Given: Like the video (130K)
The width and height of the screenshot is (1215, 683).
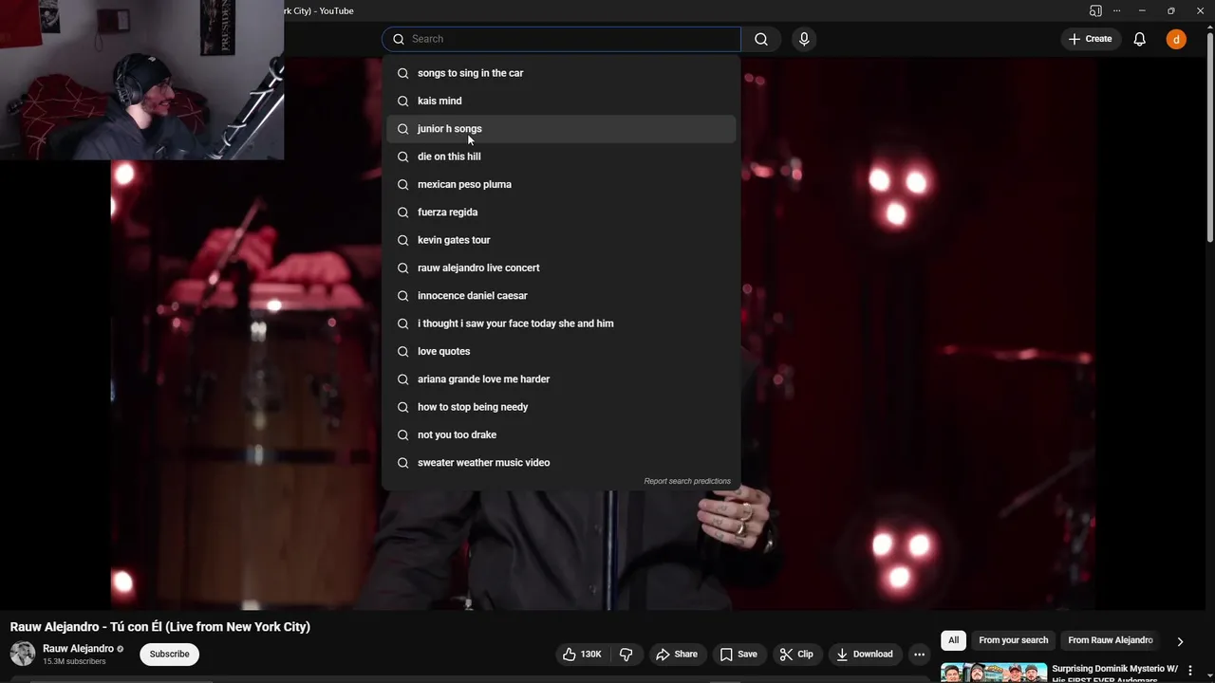Looking at the screenshot, I should (x=582, y=654).
